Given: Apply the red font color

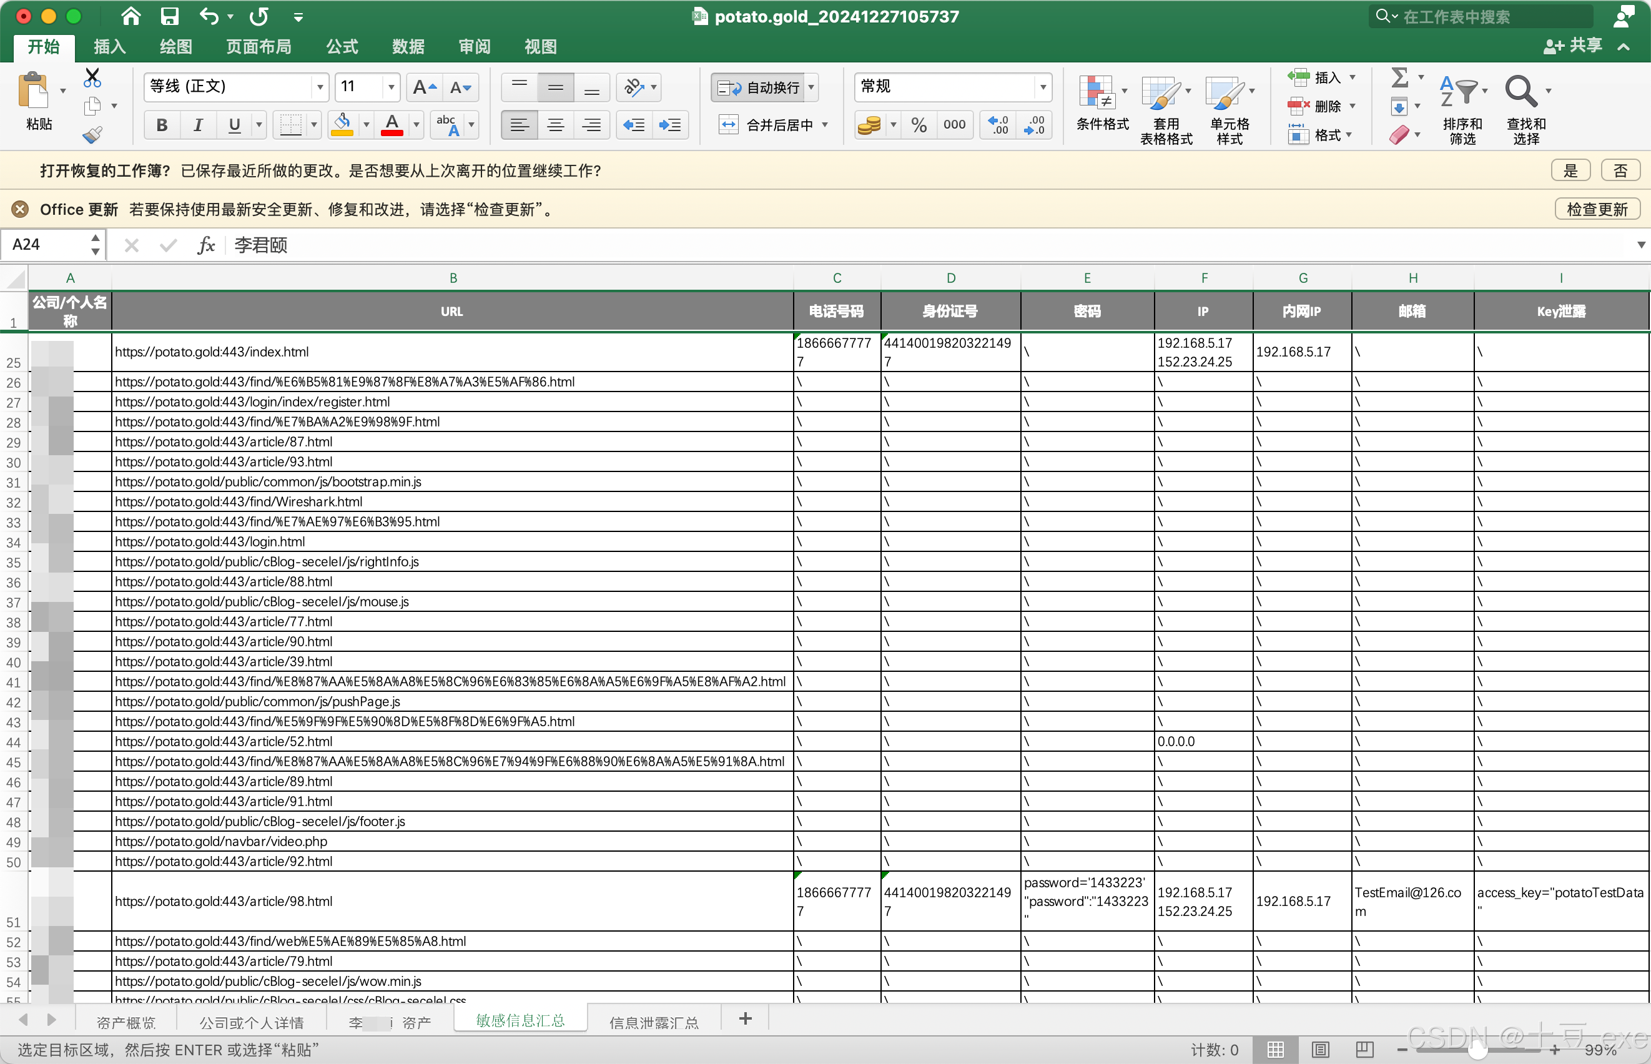Looking at the screenshot, I should (392, 125).
